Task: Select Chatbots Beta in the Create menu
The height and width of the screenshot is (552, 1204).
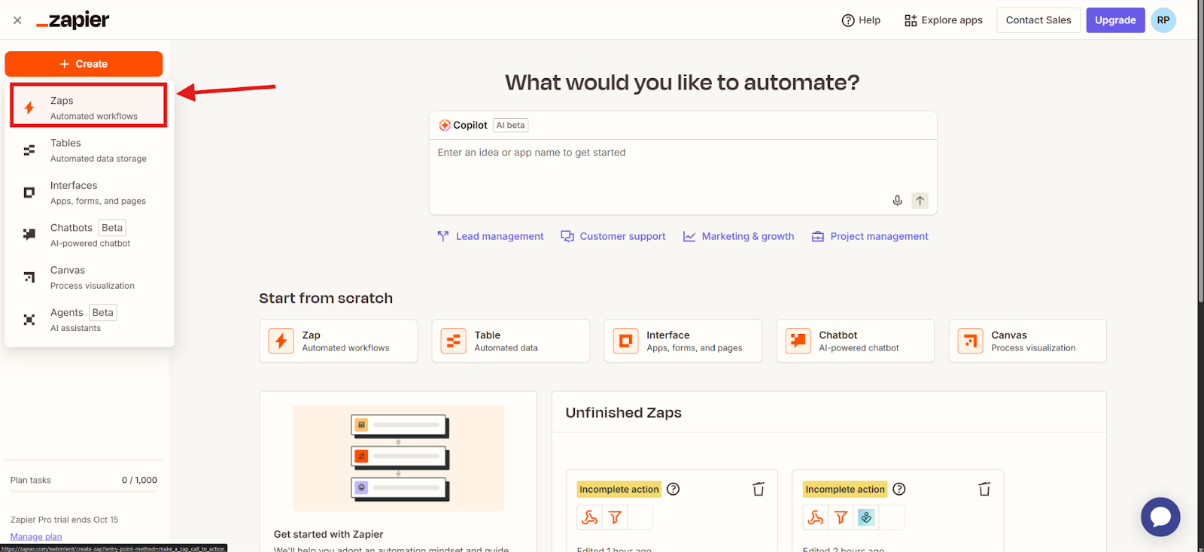Action: [89, 235]
